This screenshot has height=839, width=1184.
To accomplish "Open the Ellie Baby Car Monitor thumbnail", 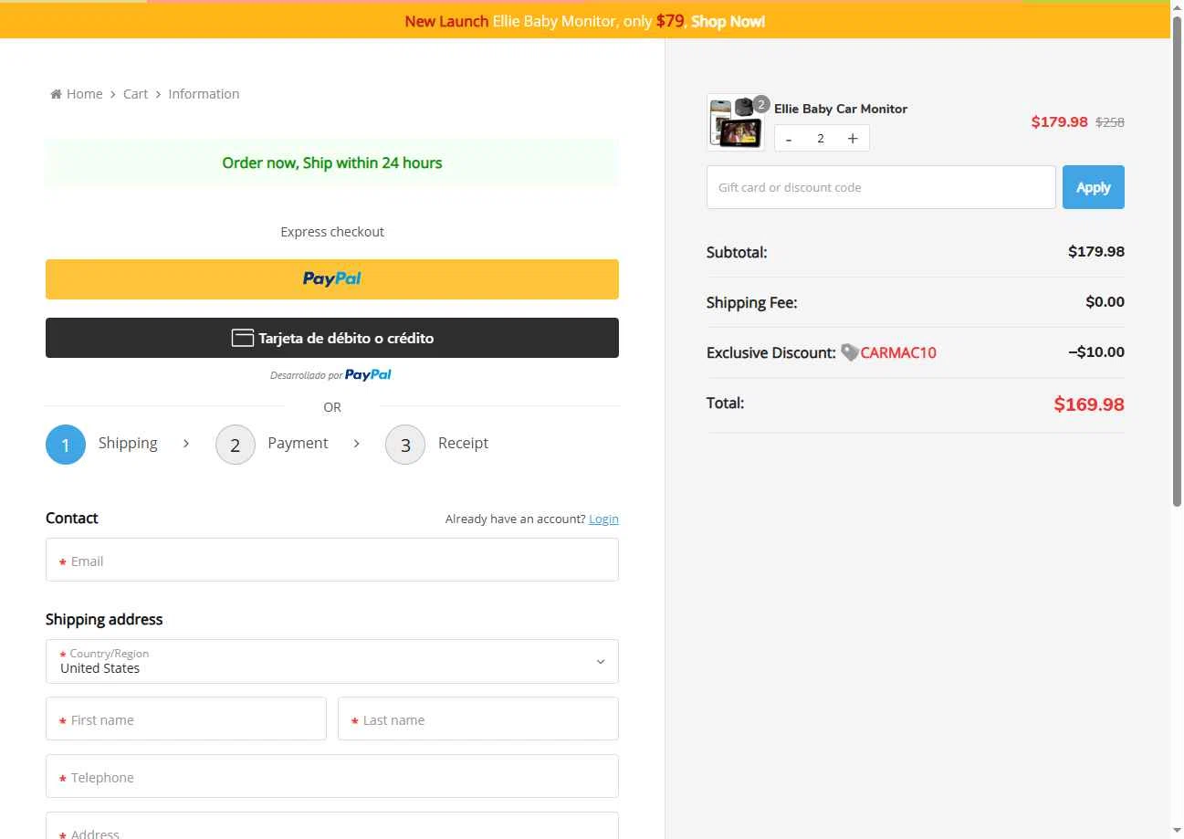I will (x=735, y=122).
